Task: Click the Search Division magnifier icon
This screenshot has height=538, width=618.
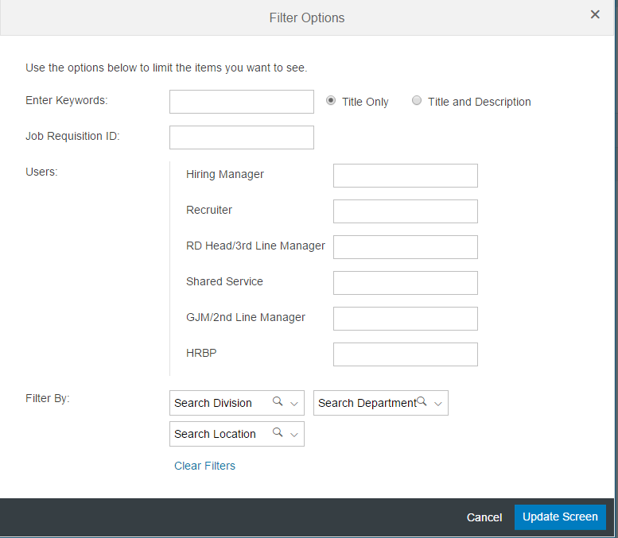Action: click(x=278, y=401)
